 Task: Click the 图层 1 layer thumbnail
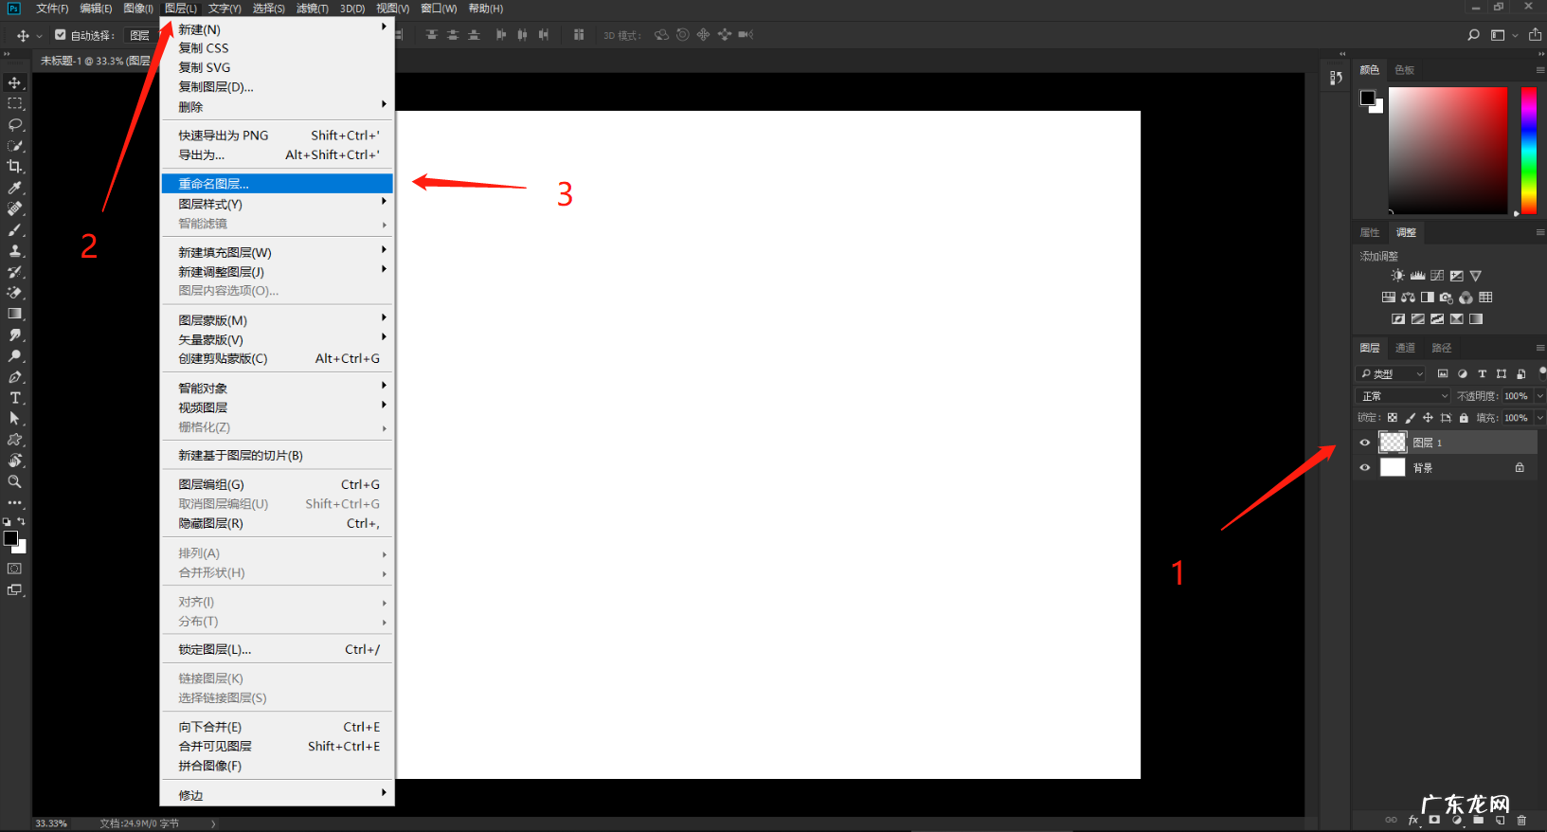[x=1393, y=443]
